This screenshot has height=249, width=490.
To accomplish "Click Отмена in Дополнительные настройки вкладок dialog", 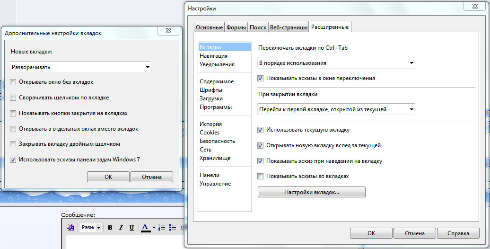I will (151, 177).
